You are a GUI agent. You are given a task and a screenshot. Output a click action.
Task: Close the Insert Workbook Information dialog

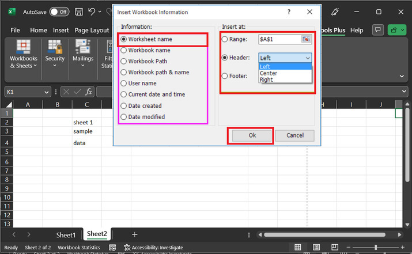click(309, 12)
